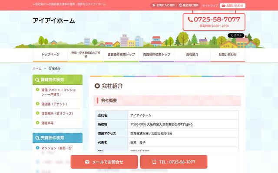Click the TEL : 0725-58-7077 floating button
Screen dimensions: 278x173
pyautogui.click(x=174, y=162)
